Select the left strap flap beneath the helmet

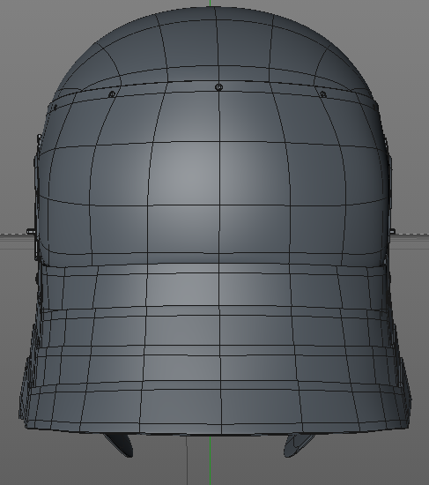tap(119, 444)
